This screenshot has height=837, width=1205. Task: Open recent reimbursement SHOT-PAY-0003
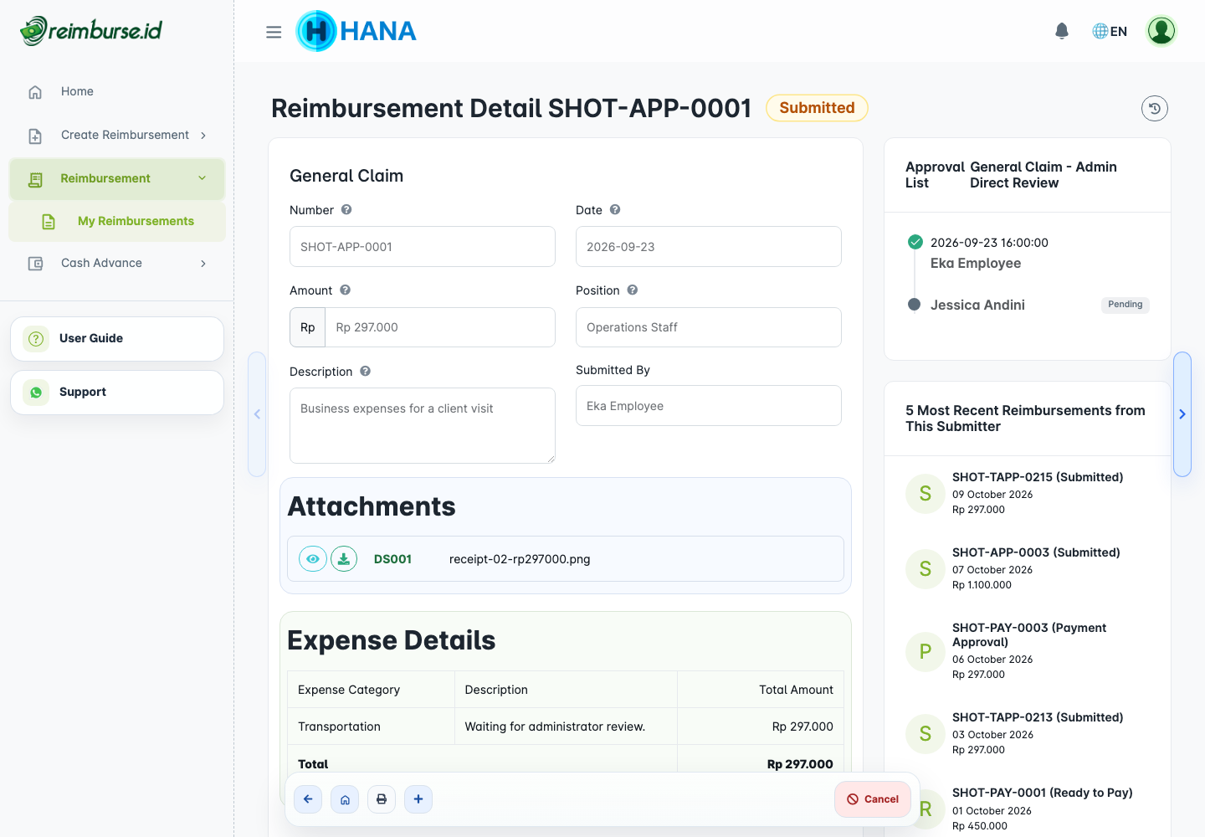click(x=1028, y=650)
